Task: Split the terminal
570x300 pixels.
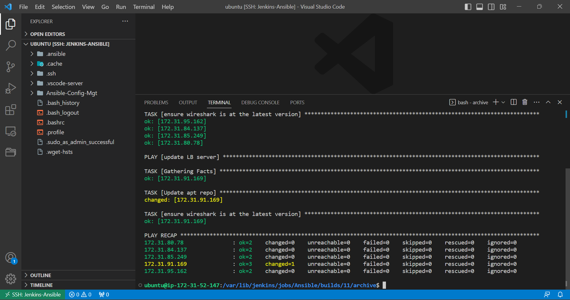Action: (513, 102)
